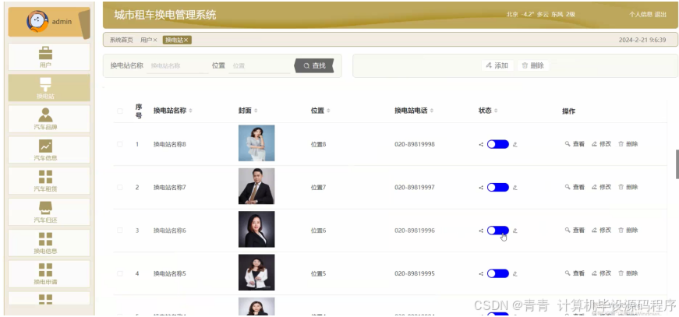The image size is (679, 317).
Task: Click status edit pencil for 换电站名称8
Action: [515, 144]
